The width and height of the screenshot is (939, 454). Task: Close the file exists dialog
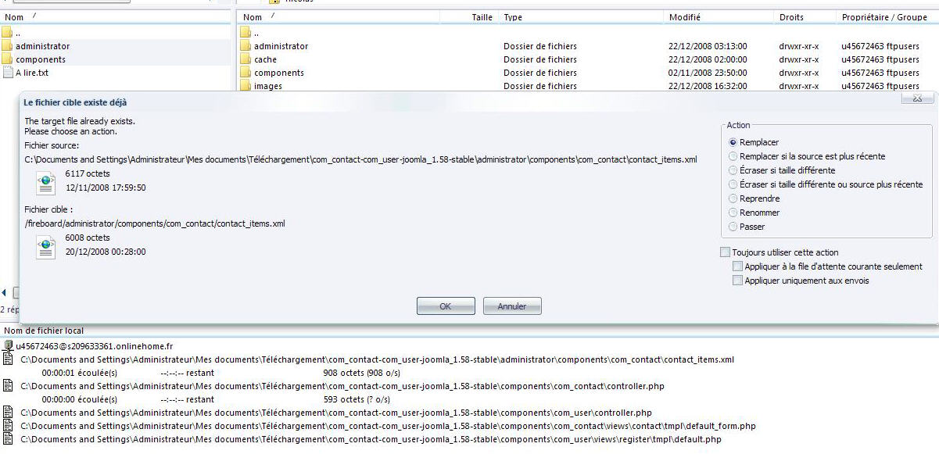(x=918, y=99)
